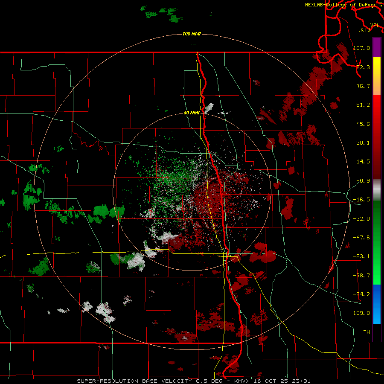Image resolution: width=384 pixels, height=384 pixels.
Task: Click the 45.6 velocity scale value
Action: click(x=363, y=124)
